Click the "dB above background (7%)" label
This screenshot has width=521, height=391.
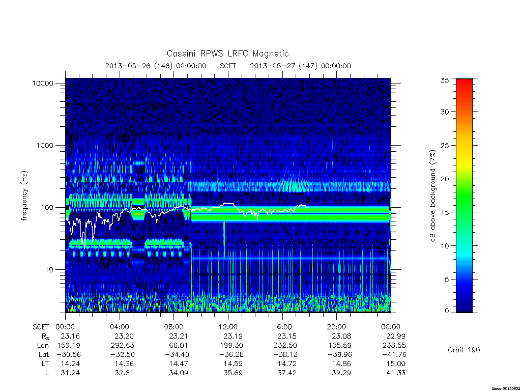click(432, 195)
